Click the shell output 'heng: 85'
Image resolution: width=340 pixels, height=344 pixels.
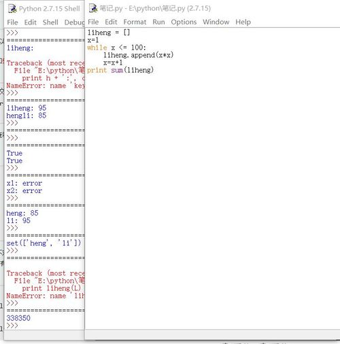click(x=22, y=213)
